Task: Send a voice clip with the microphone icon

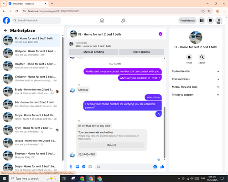Action: [x=71, y=167]
